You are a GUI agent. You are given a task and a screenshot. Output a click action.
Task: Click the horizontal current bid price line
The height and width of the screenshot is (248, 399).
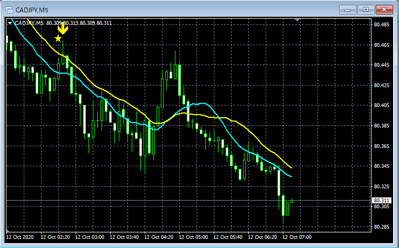(188, 201)
